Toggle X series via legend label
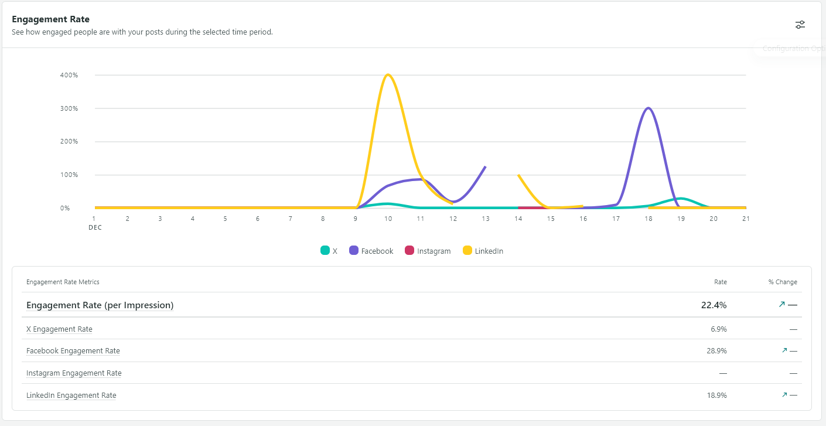The height and width of the screenshot is (426, 826). (x=335, y=251)
